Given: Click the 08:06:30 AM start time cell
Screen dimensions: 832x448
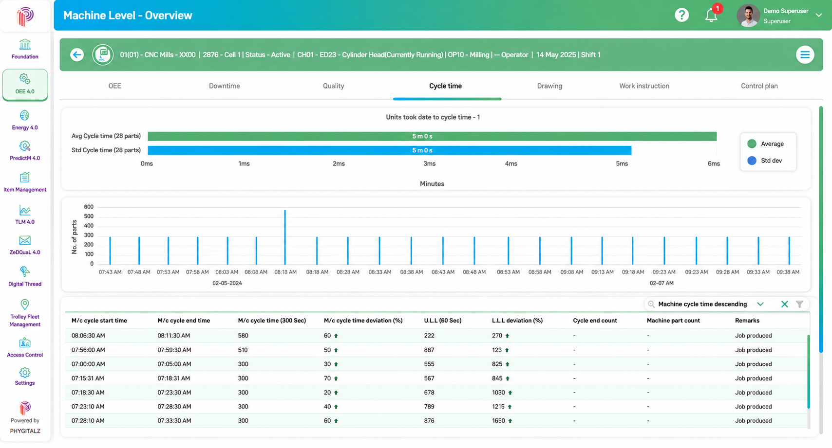Looking at the screenshot, I should 88,336.
